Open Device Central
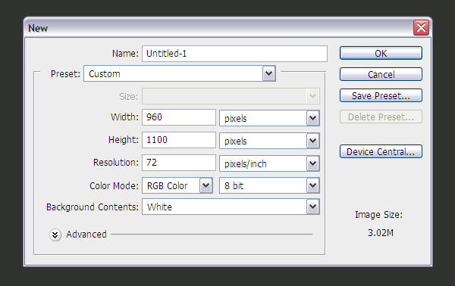 [381, 151]
